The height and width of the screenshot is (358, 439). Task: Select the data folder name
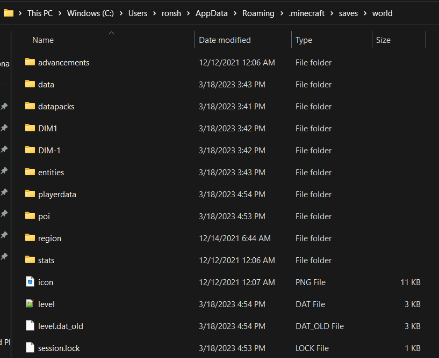(x=46, y=85)
